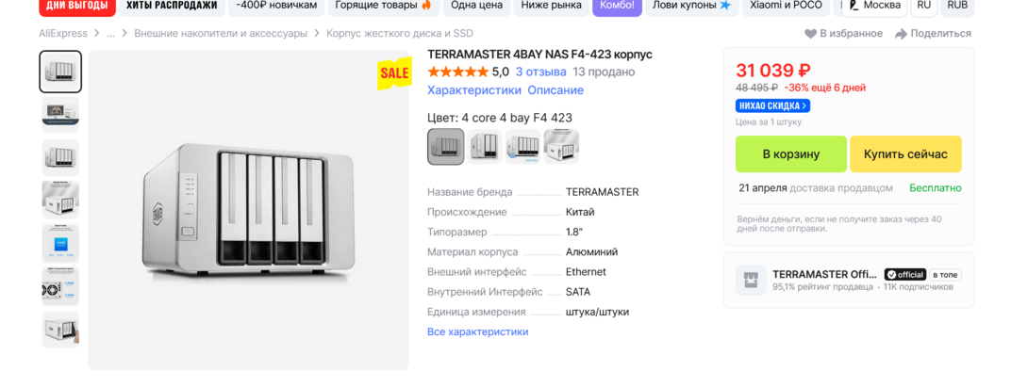Open the RU language selector
The width and height of the screenshot is (1028, 387).
(923, 6)
